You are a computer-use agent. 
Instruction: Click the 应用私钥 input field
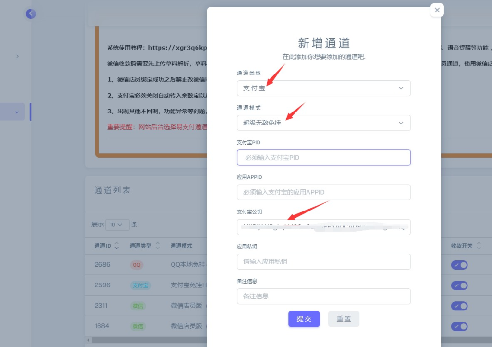click(323, 261)
